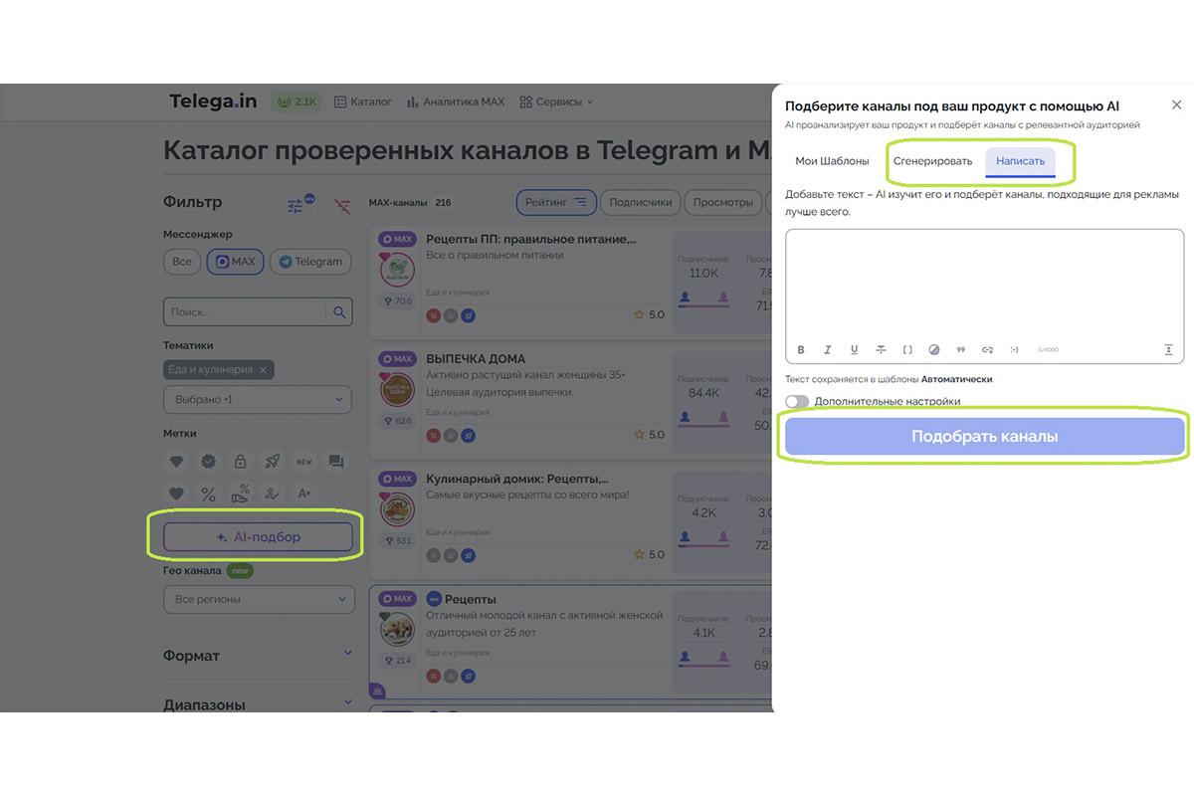The image size is (1194, 796).
Task: Select the NEW label icon in Метки
Action: pyautogui.click(x=303, y=462)
